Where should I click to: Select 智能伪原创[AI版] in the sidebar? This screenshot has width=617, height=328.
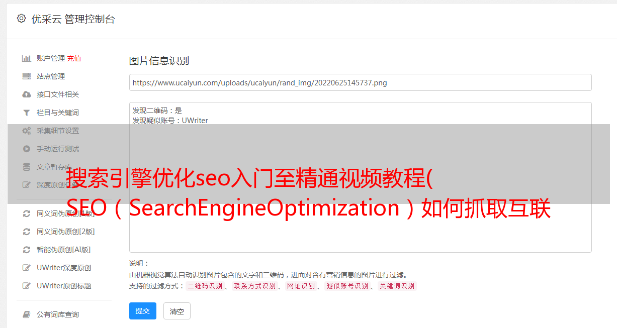pyautogui.click(x=64, y=250)
